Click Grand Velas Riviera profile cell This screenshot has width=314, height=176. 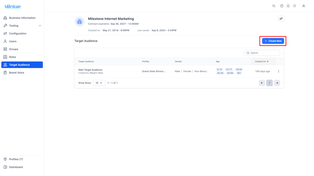click(154, 71)
